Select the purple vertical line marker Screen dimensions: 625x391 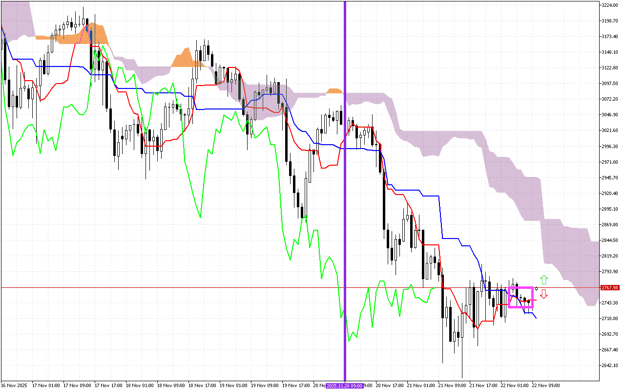click(x=345, y=195)
